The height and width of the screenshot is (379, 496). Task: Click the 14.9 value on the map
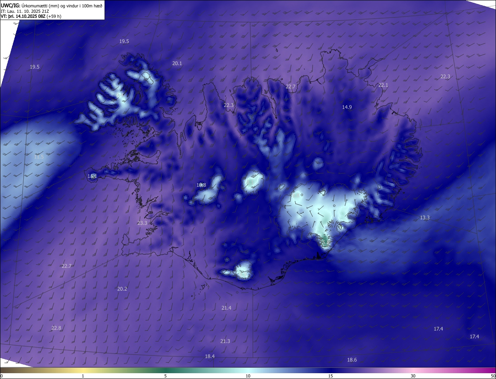pyautogui.click(x=347, y=107)
